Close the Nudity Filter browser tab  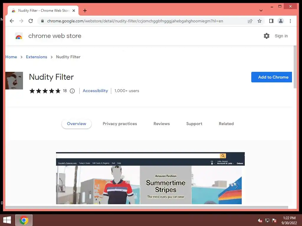[x=73, y=11]
